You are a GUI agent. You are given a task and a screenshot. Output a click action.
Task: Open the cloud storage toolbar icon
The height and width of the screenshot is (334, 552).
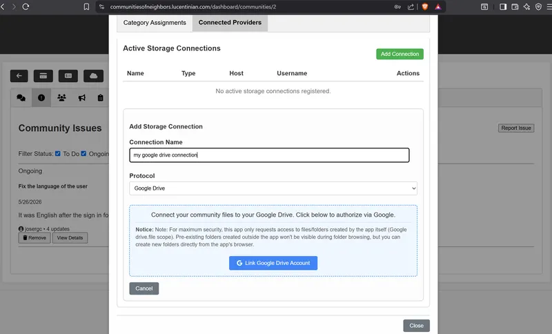[x=93, y=76]
